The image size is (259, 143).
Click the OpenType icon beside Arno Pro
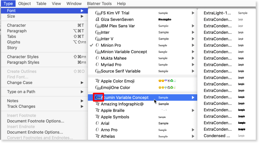tap(97, 130)
